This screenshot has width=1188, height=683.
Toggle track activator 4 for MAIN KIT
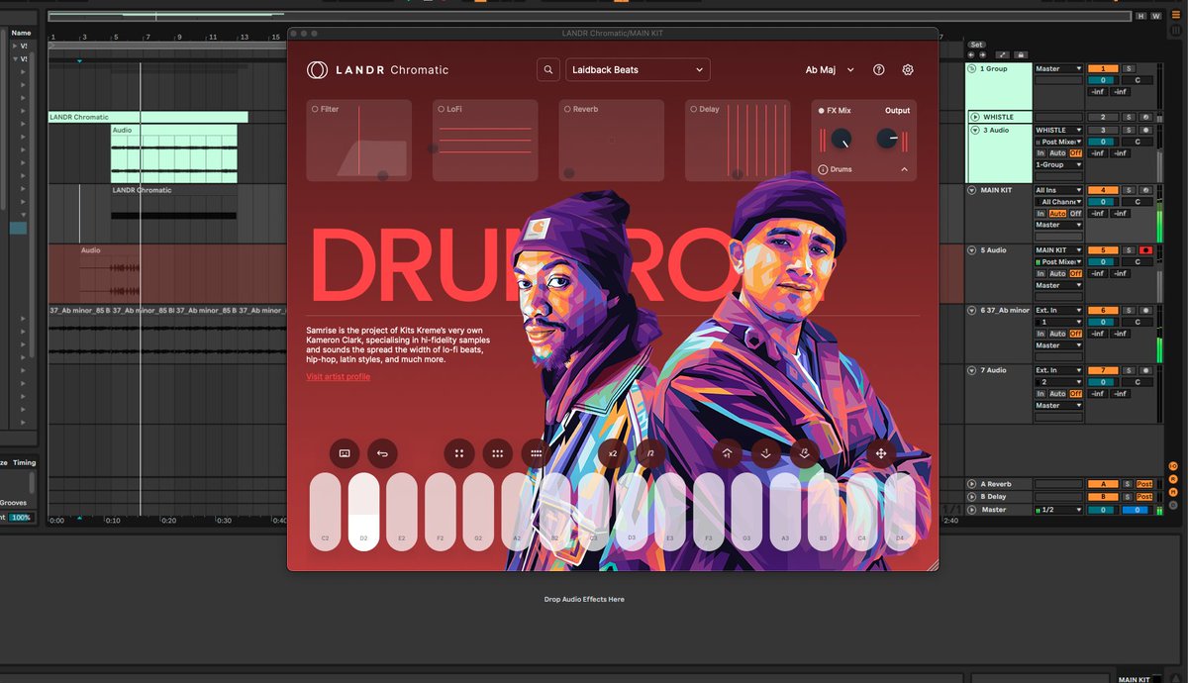(x=1103, y=190)
